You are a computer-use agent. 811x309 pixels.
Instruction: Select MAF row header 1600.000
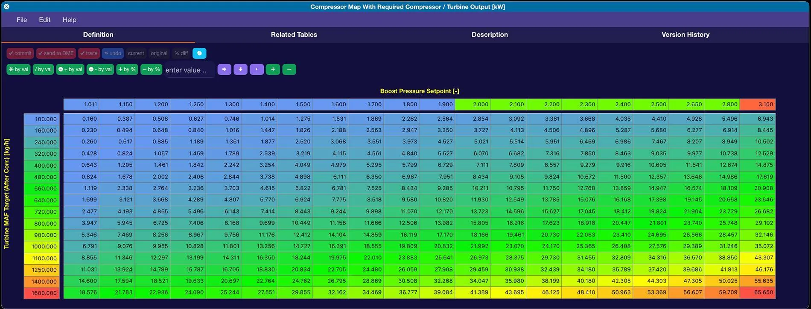(x=41, y=293)
